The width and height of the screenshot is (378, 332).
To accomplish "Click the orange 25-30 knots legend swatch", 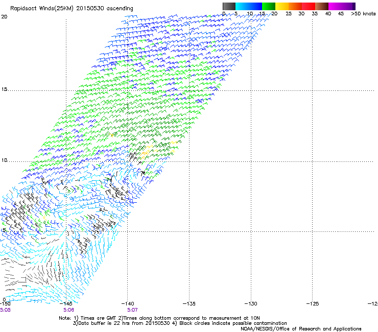I will click(295, 6).
